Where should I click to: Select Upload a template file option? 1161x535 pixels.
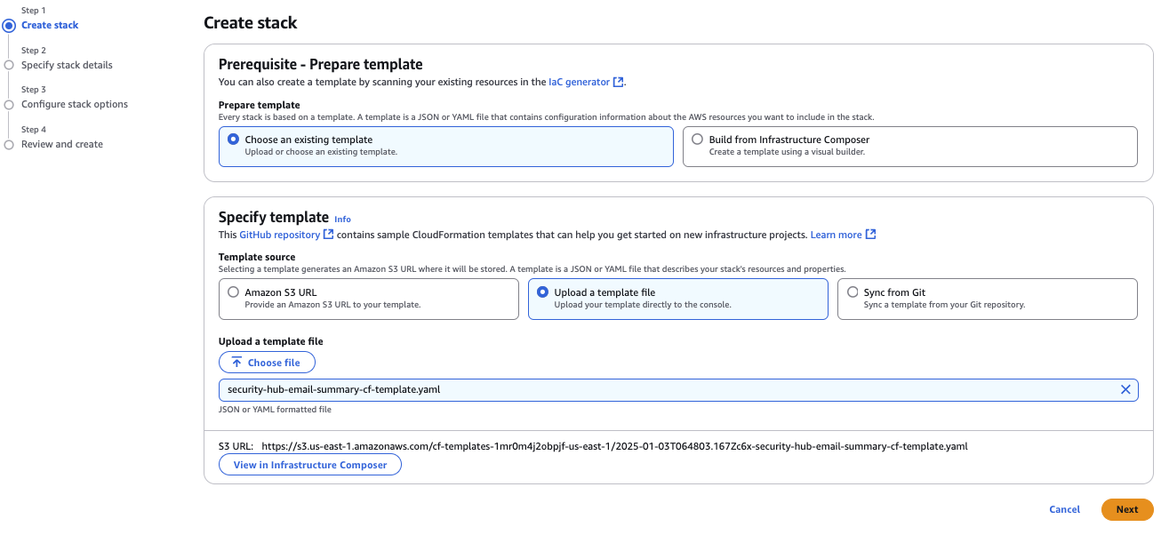pyautogui.click(x=543, y=291)
